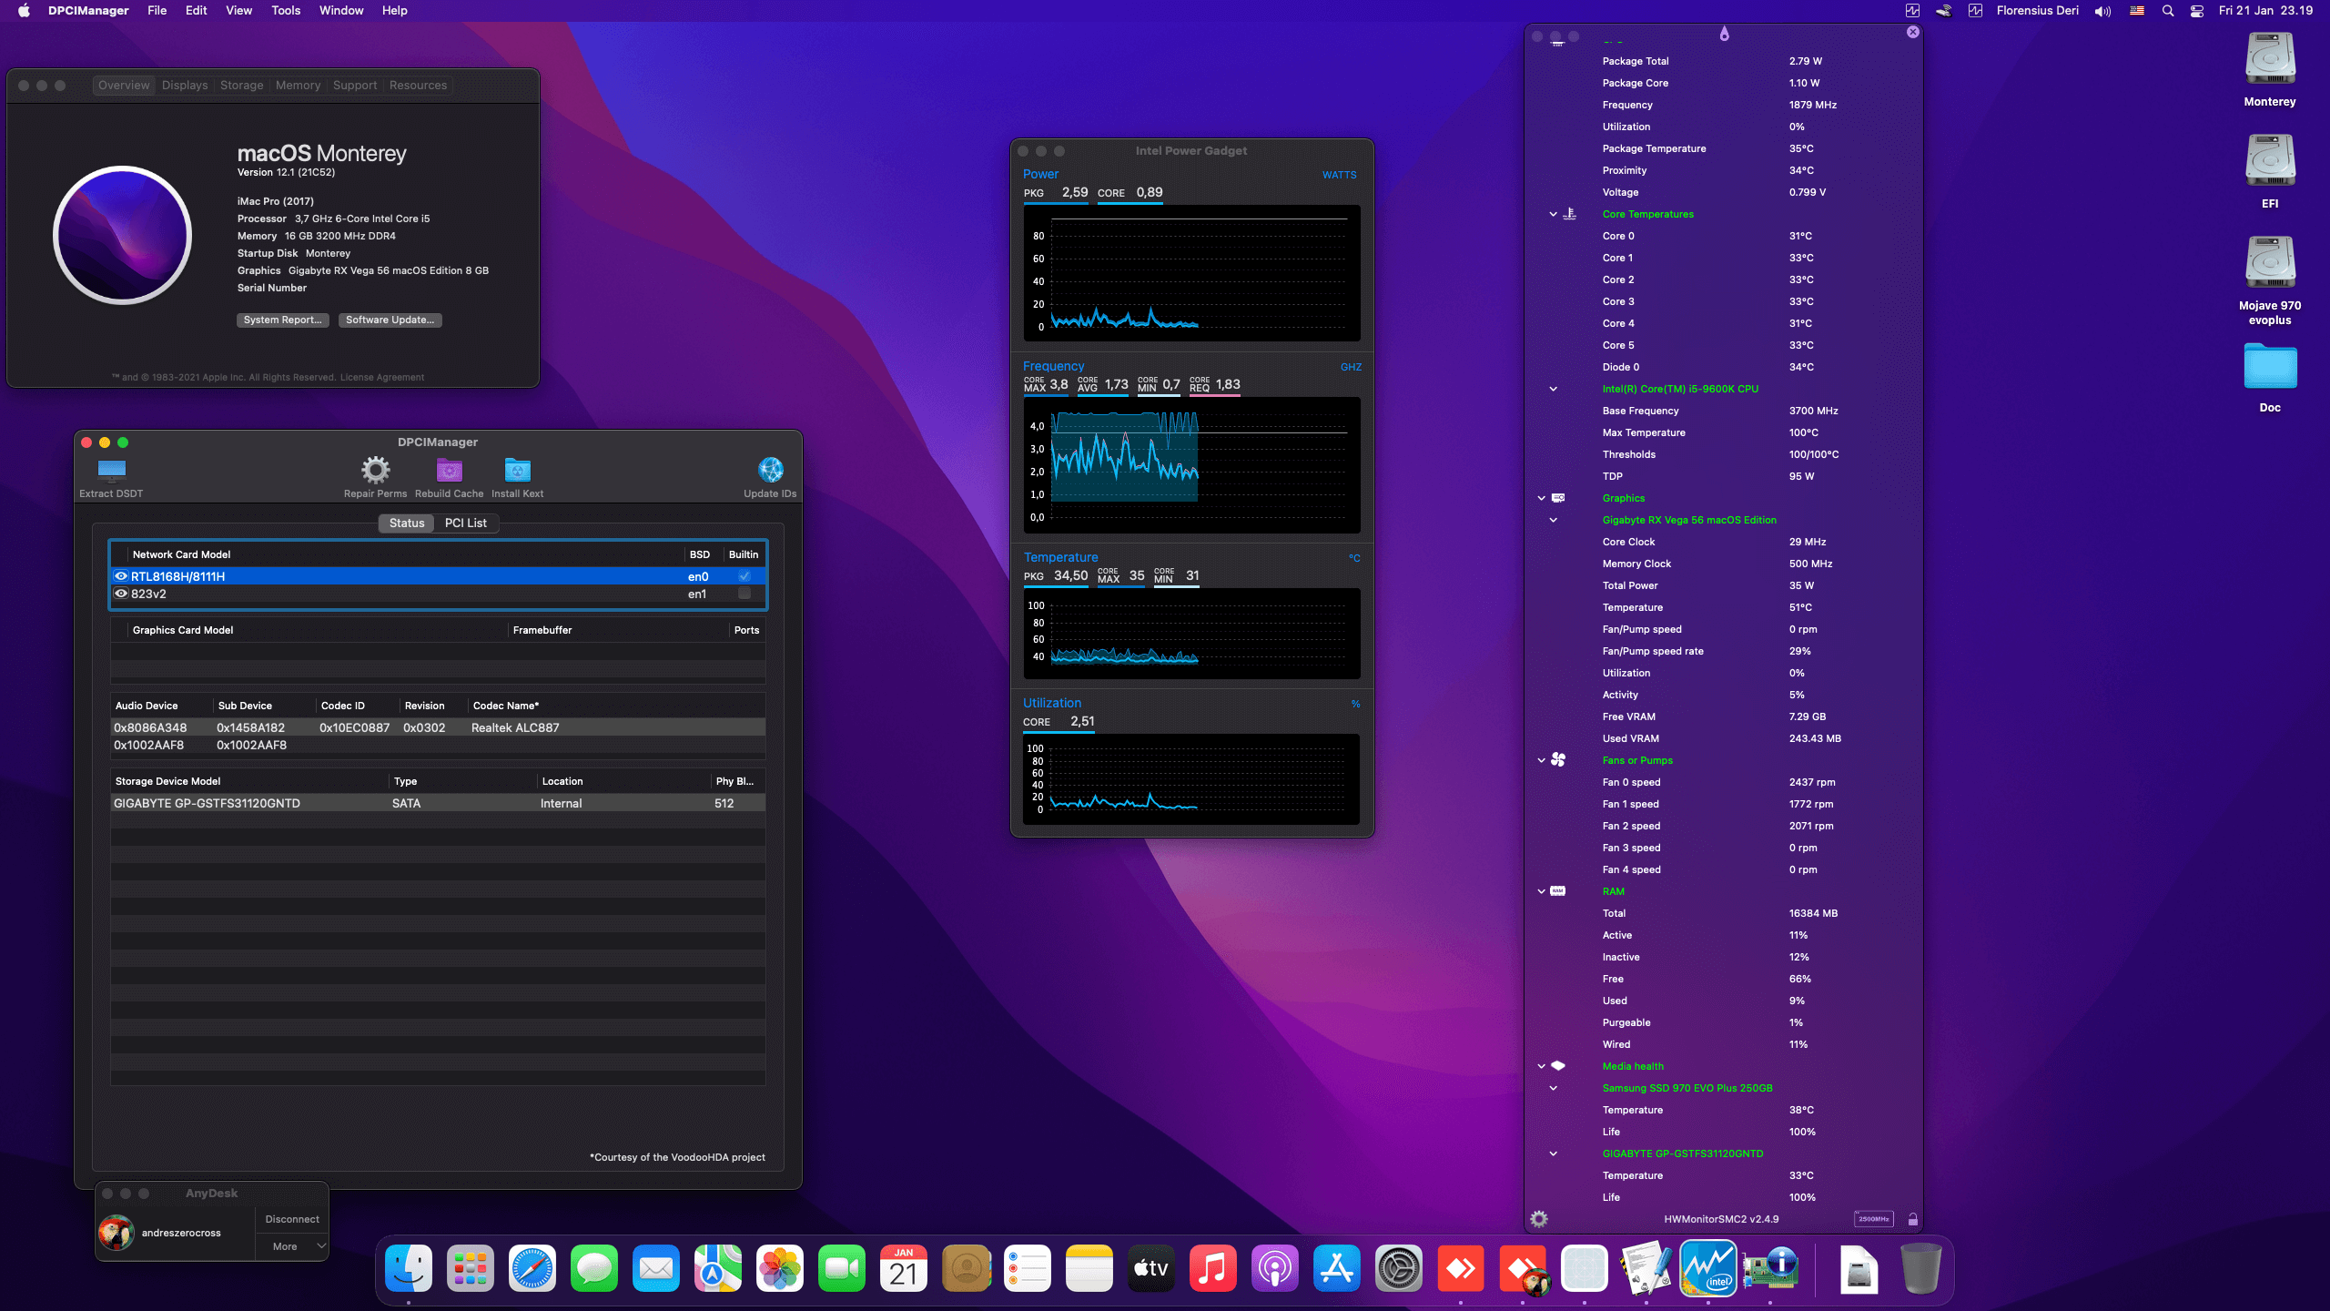This screenshot has width=2330, height=1311.
Task: Click the eye icon beside 823v2
Action: point(121,594)
